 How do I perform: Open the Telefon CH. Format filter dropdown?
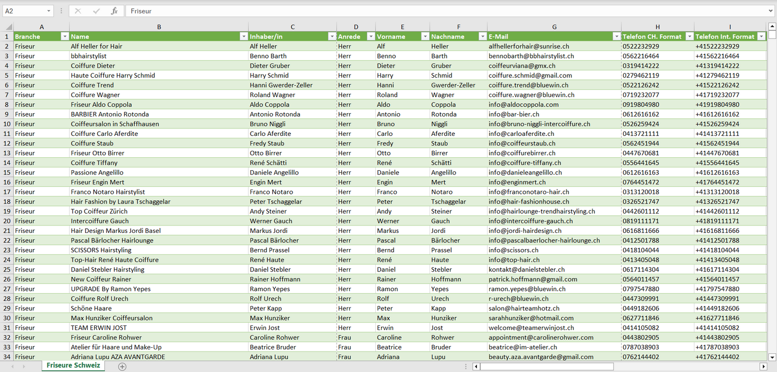click(x=688, y=37)
